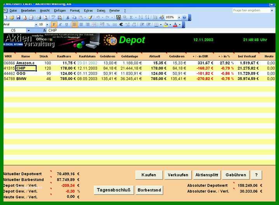The width and height of the screenshot is (279, 205).
Task: Click the Gebühren button
Action: pyautogui.click(x=236, y=175)
